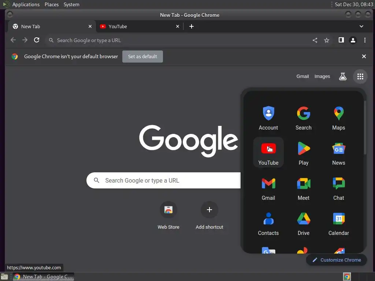Open Gmail icon in apps grid
Screen dimensions: 375x281
[268, 188]
